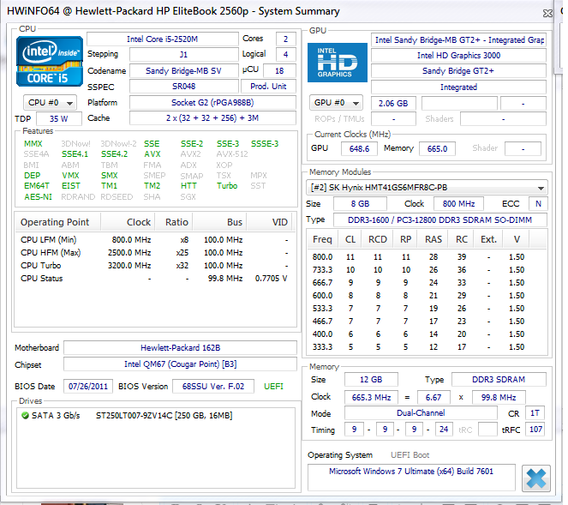Screen dimensions: 568x505
Task: Click the Intel HD Graphics 3000 field
Action: (x=458, y=56)
